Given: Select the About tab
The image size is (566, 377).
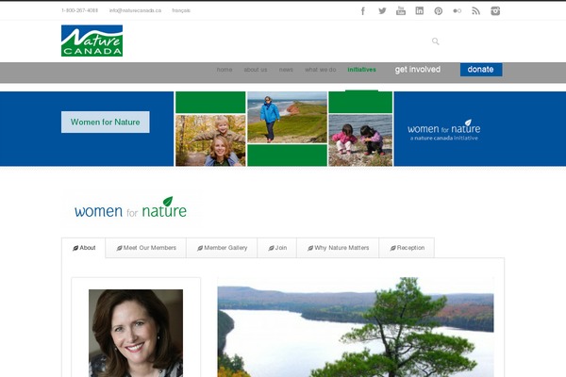Looking at the screenshot, I should (x=84, y=248).
